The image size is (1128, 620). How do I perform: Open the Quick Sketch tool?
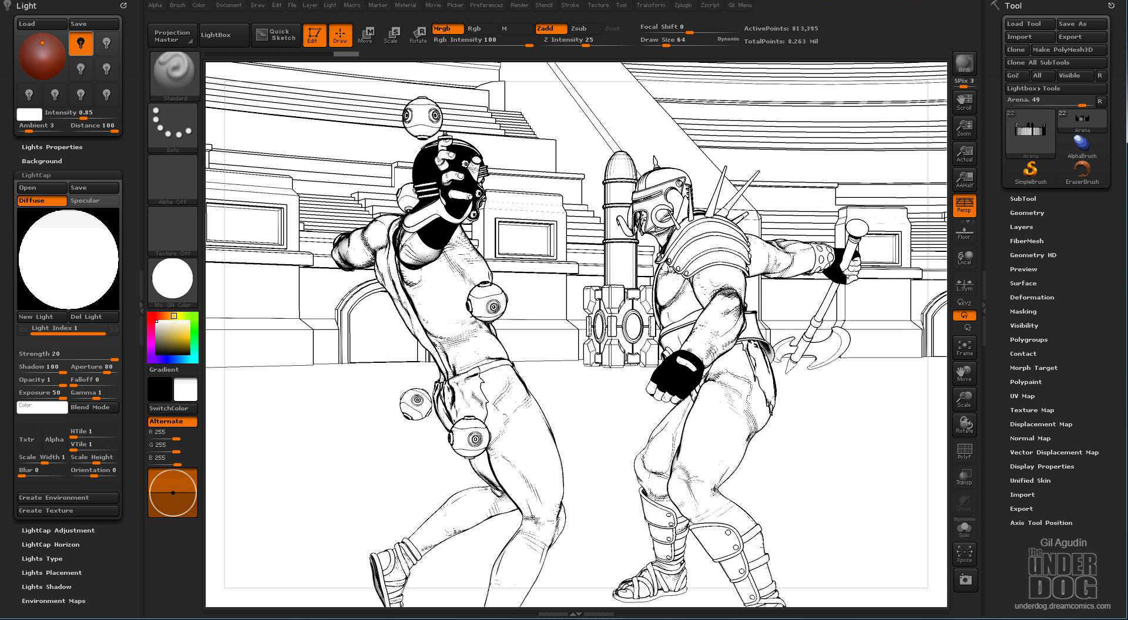pyautogui.click(x=276, y=35)
